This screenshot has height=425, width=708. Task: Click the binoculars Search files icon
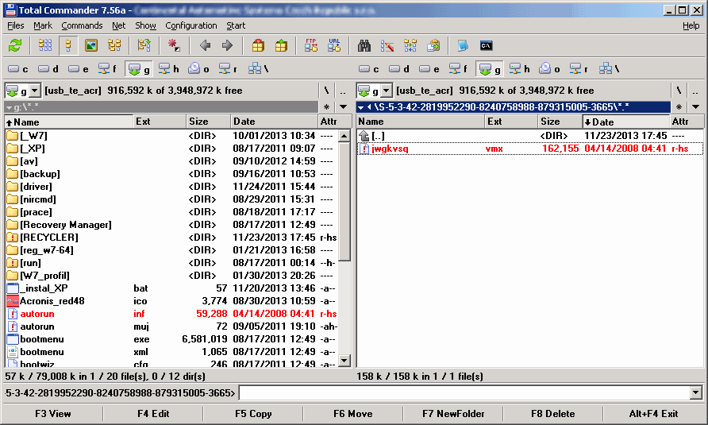[365, 45]
